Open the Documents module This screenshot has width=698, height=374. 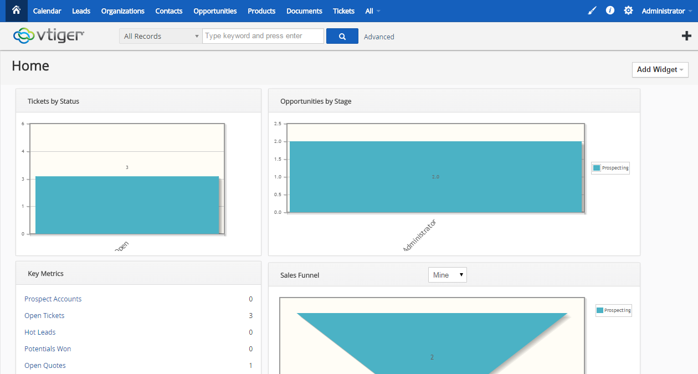click(304, 11)
